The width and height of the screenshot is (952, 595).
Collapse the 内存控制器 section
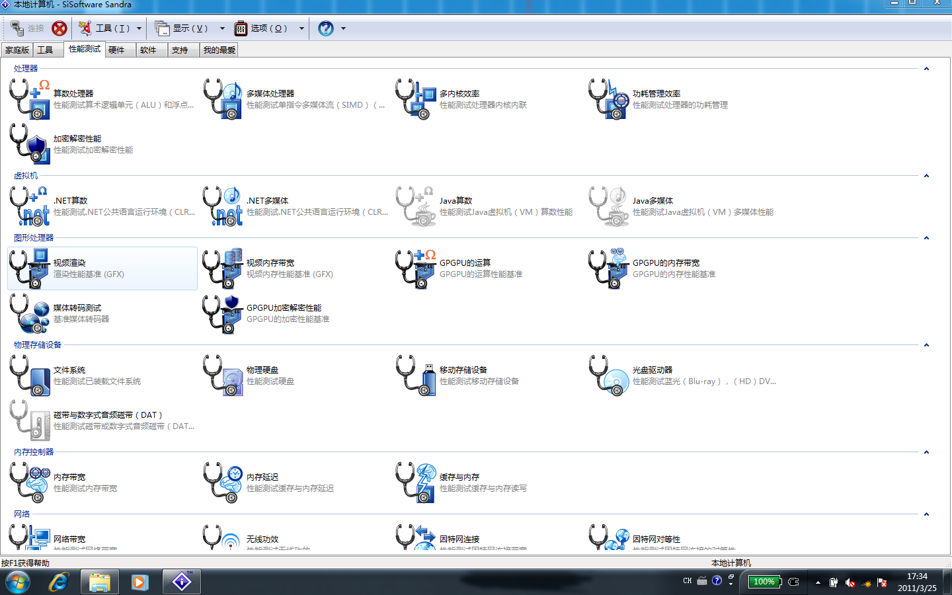pyautogui.click(x=926, y=452)
